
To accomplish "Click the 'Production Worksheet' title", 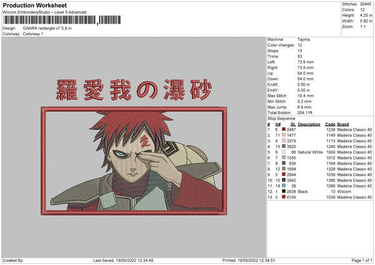I will (x=35, y=5).
